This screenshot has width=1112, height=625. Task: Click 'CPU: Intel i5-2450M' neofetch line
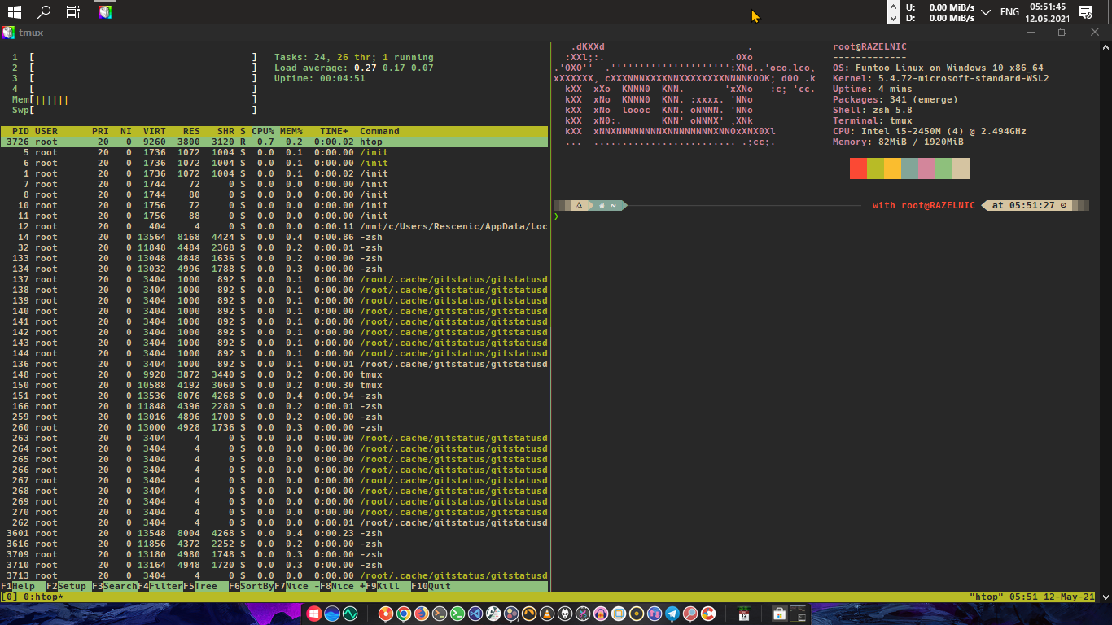coord(930,131)
